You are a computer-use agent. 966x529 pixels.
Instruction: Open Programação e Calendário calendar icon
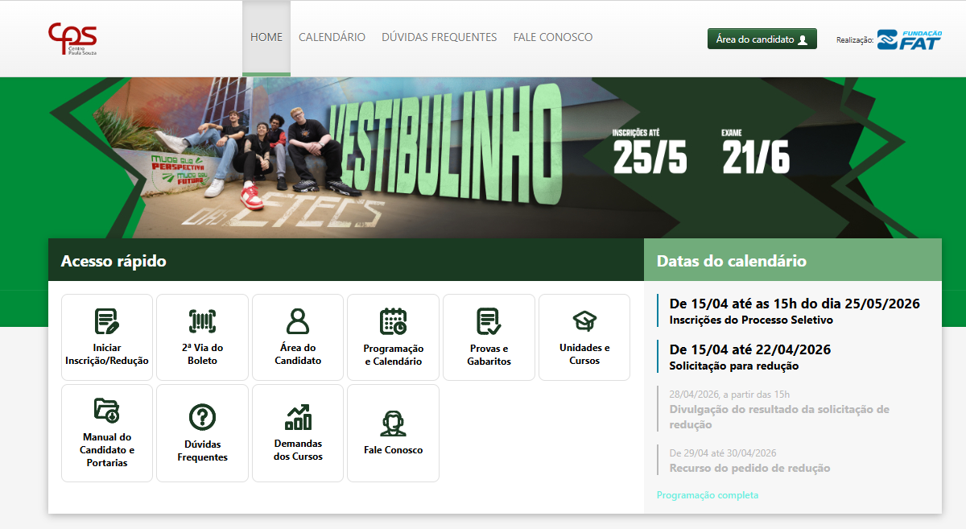tap(393, 321)
